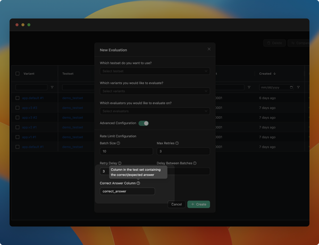The height and width of the screenshot is (245, 319).
Task: Click the Testset column header
Action: (68, 74)
